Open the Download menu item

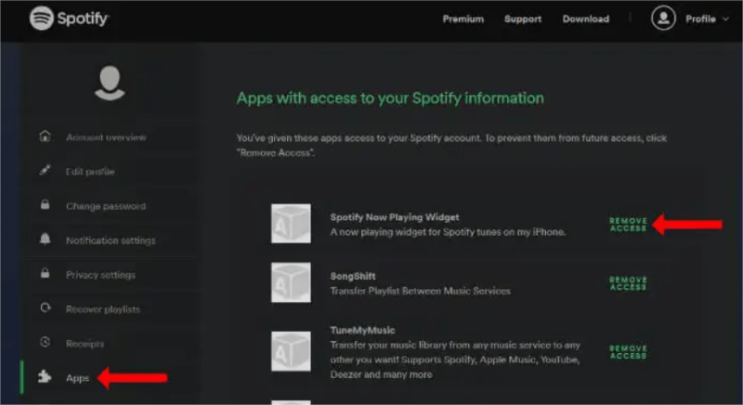(x=586, y=19)
